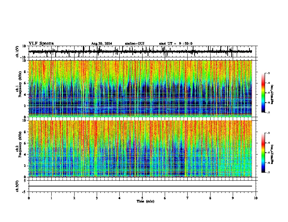Click the "station=OUI" header label
This screenshot has width=288, height=222.
135,44
